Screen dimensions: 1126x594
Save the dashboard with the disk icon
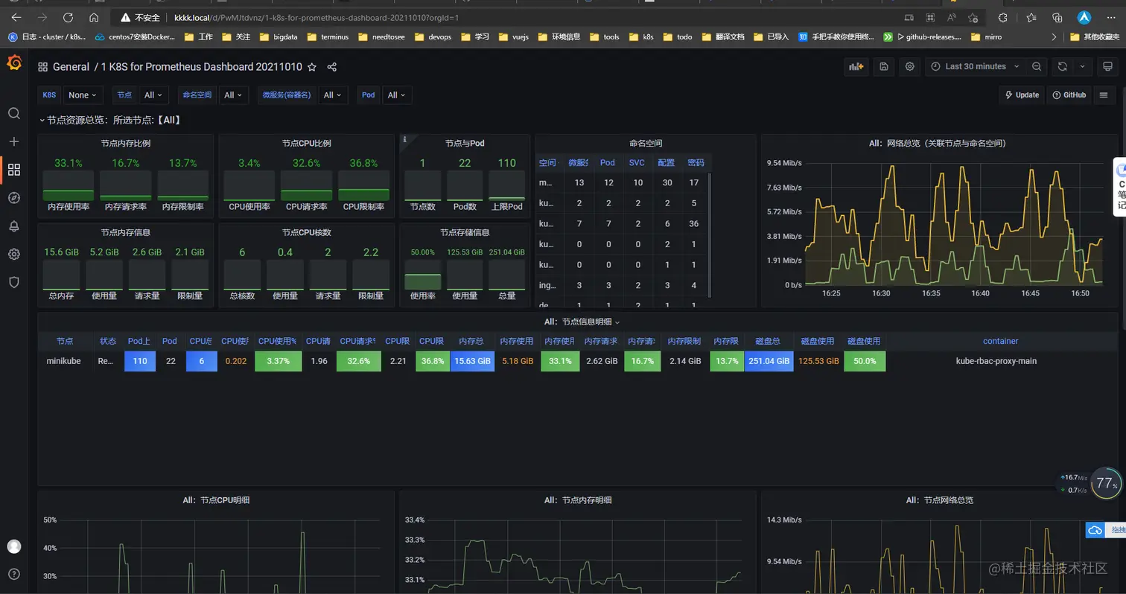click(884, 66)
